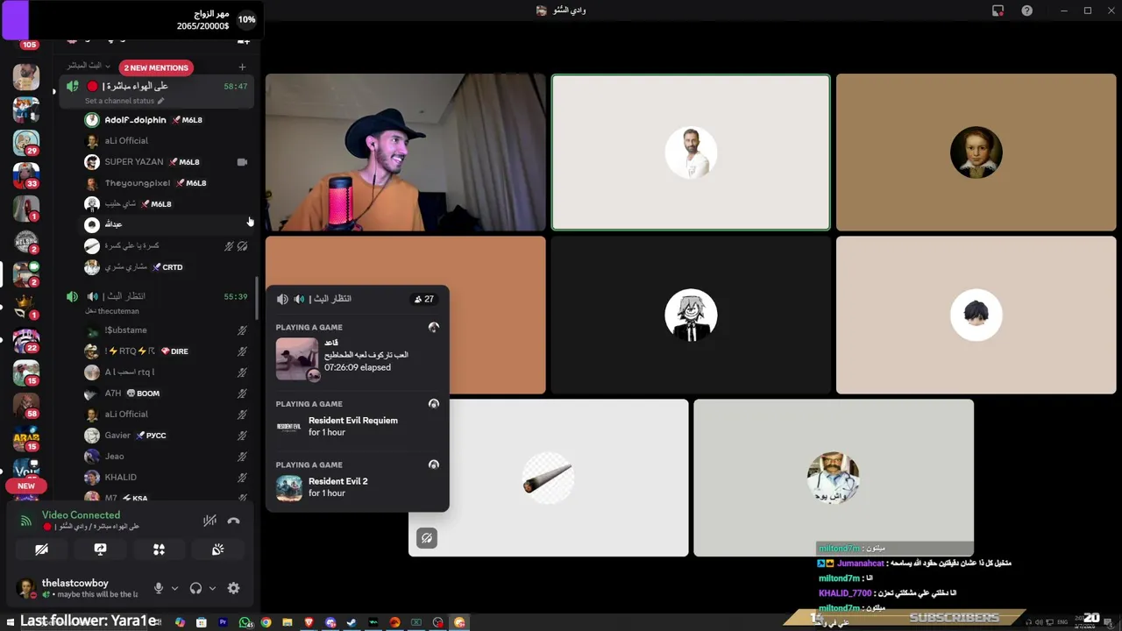The image size is (1122, 631).
Task: Open Steam from the taskbar
Action: coord(352,622)
